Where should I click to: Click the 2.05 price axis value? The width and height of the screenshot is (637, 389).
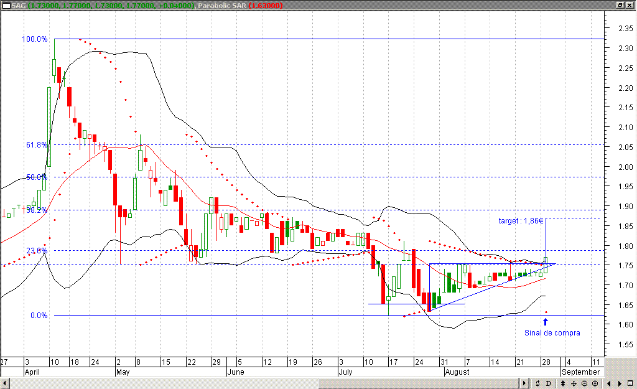coord(626,147)
